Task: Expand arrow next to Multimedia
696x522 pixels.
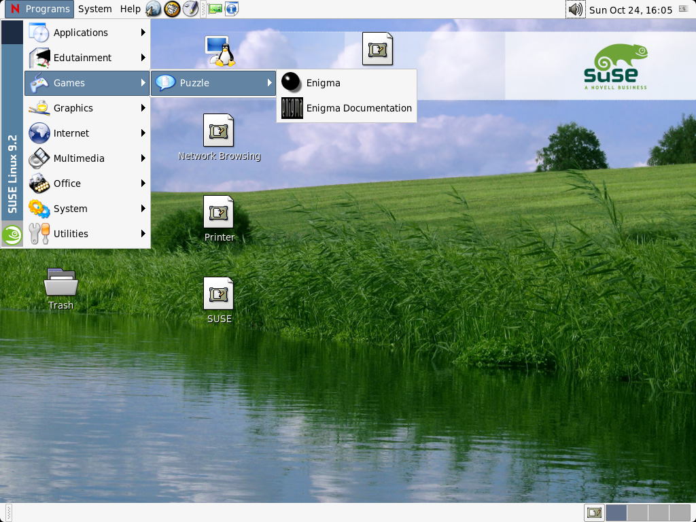Action: 143,158
